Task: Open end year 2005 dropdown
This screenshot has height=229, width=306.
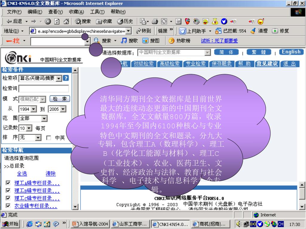Action: pyautogui.click(x=63, y=109)
